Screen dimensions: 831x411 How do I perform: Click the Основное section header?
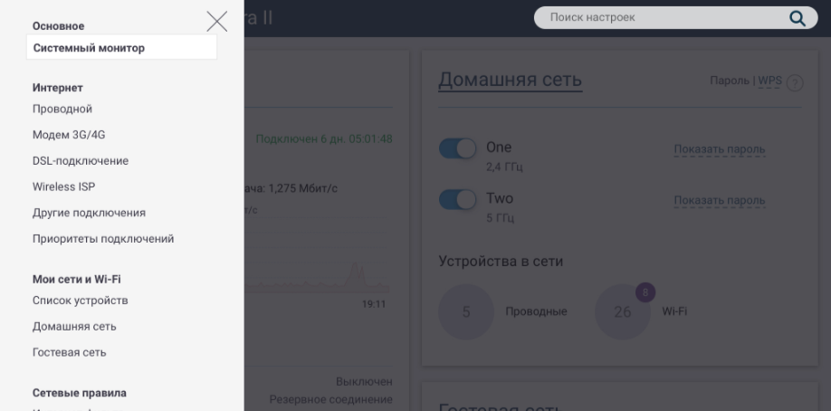58,26
